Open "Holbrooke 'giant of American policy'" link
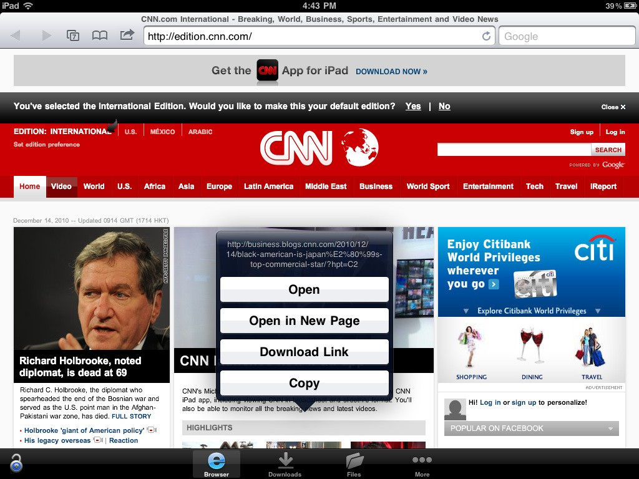 click(84, 430)
